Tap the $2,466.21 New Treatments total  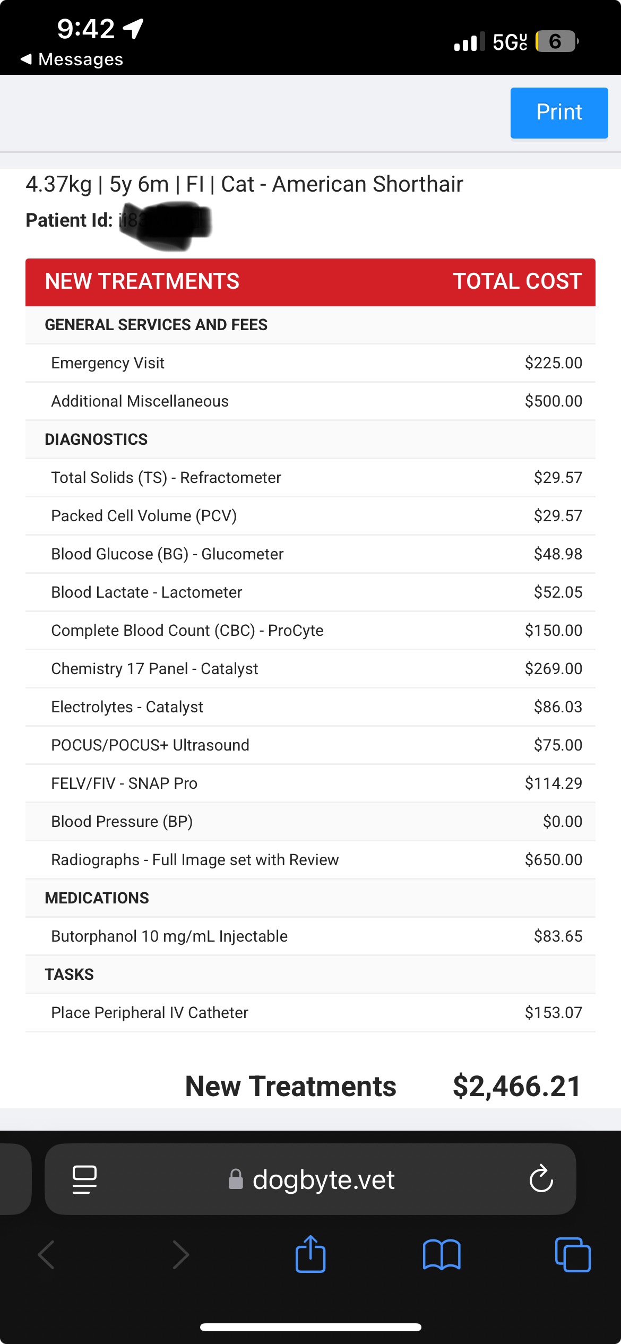click(x=516, y=1086)
